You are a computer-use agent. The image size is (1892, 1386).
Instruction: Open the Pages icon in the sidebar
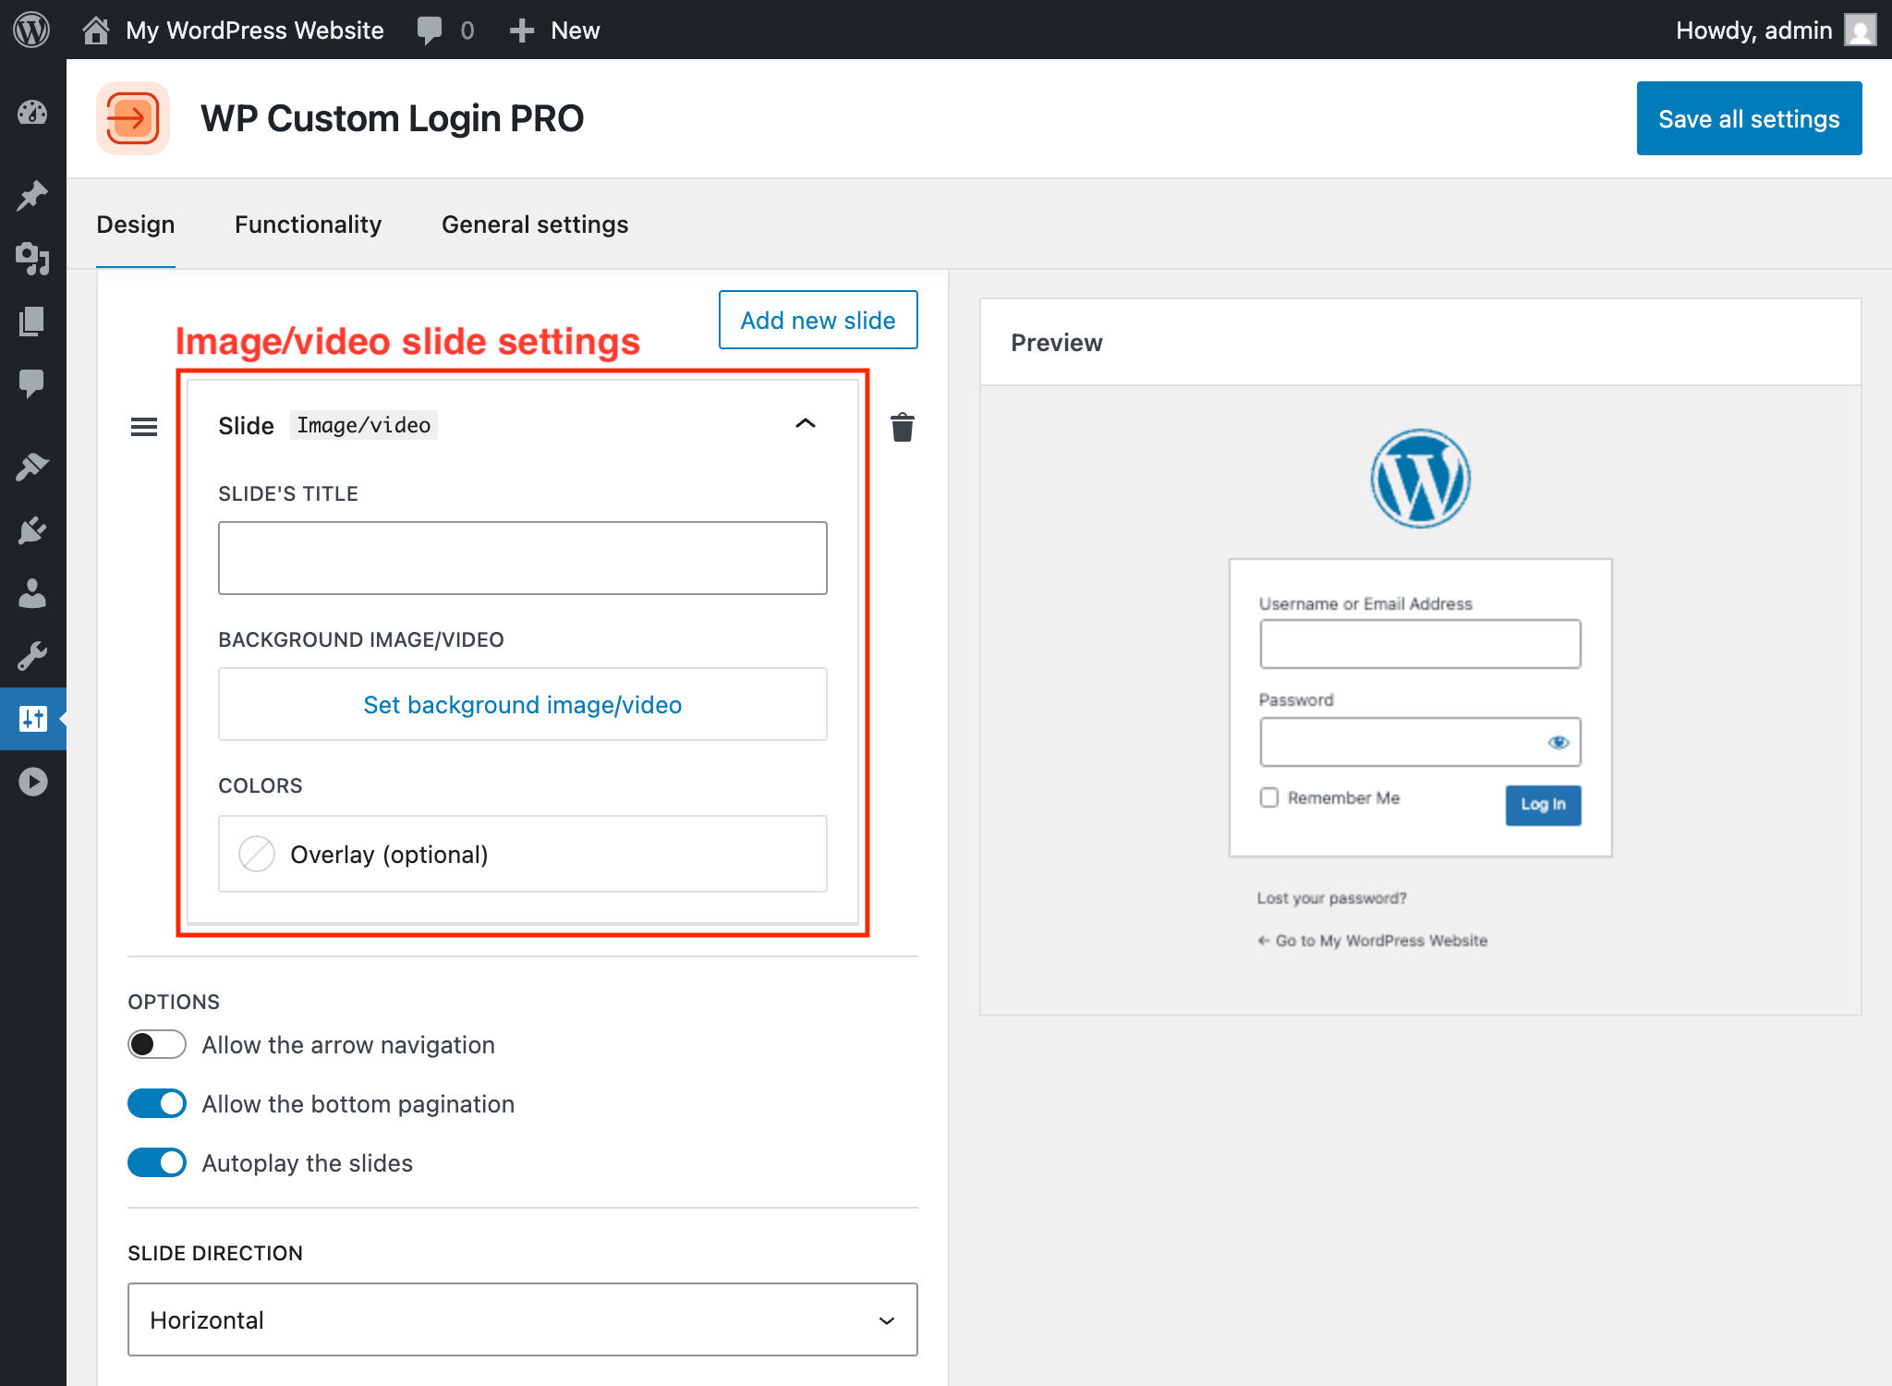[33, 321]
